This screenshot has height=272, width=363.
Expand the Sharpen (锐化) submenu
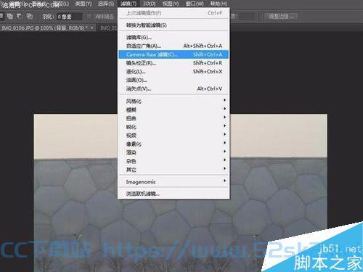pyautogui.click(x=174, y=127)
